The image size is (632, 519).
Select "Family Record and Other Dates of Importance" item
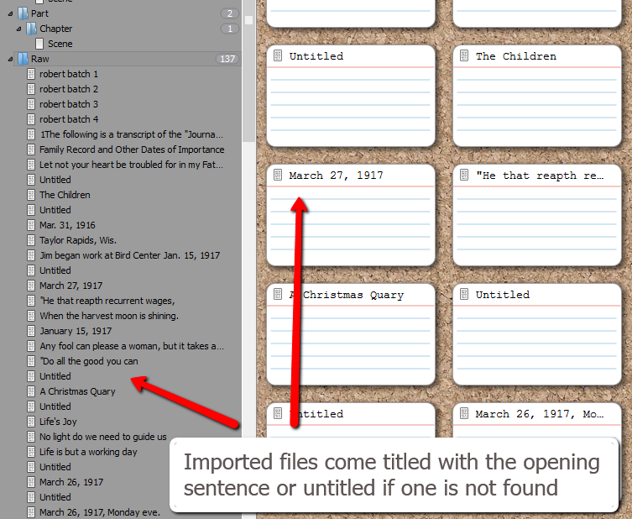click(x=132, y=149)
